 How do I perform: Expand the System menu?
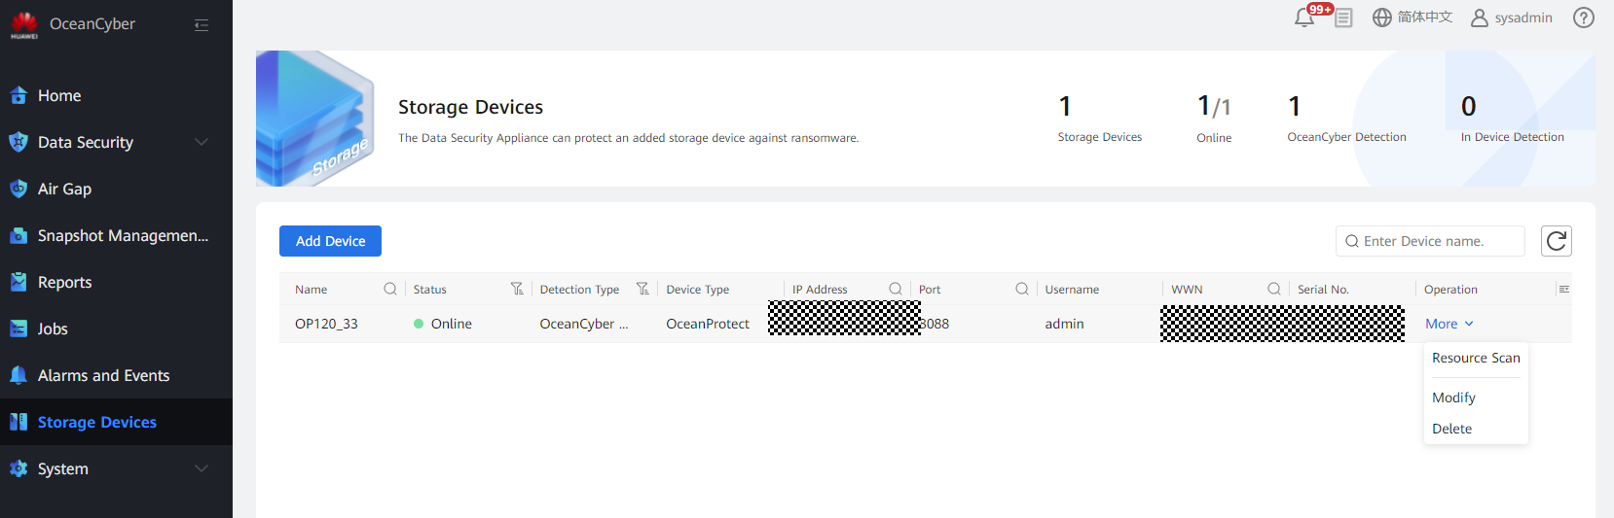tap(202, 468)
